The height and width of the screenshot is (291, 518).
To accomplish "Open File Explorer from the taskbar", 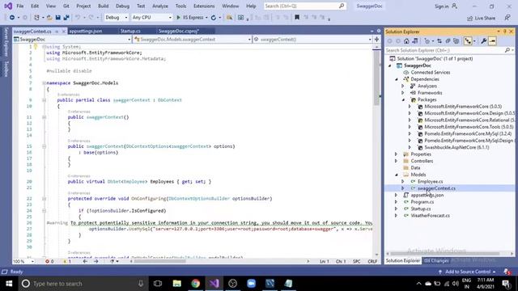I will point(177,284).
